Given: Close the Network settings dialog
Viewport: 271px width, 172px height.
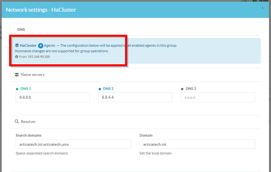Looking at the screenshot, I should (263, 8).
